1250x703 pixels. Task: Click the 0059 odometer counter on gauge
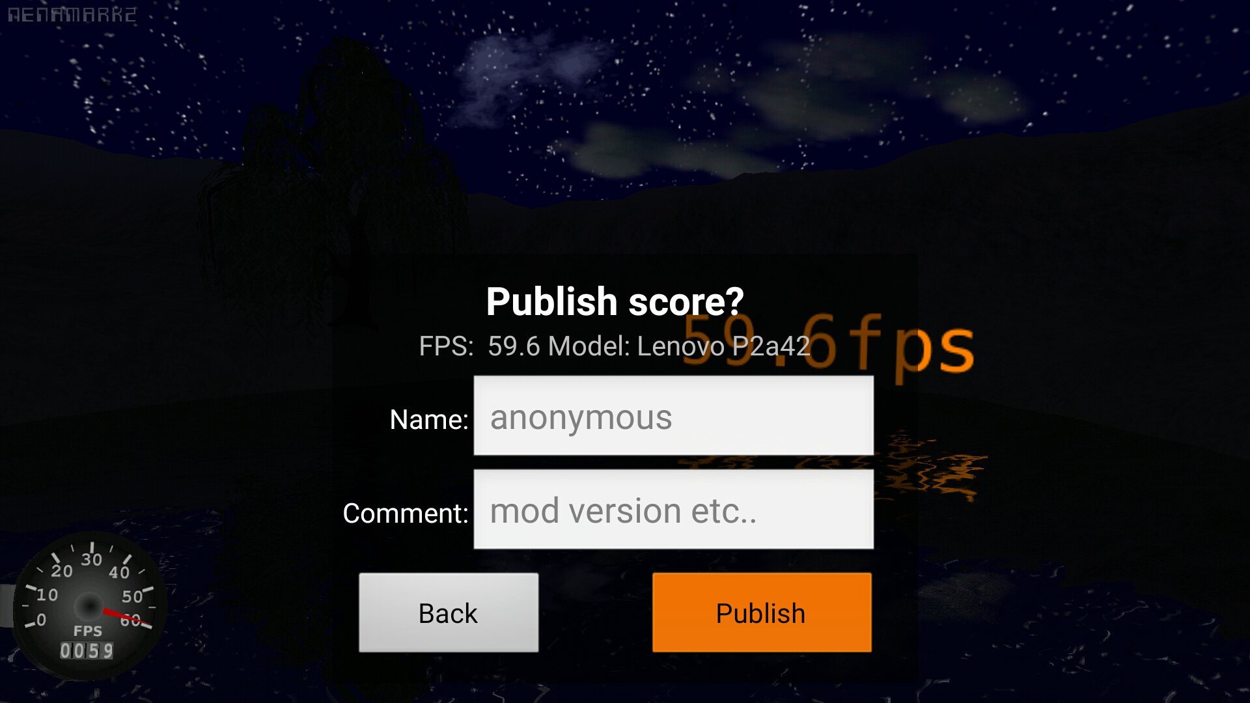coord(87,650)
